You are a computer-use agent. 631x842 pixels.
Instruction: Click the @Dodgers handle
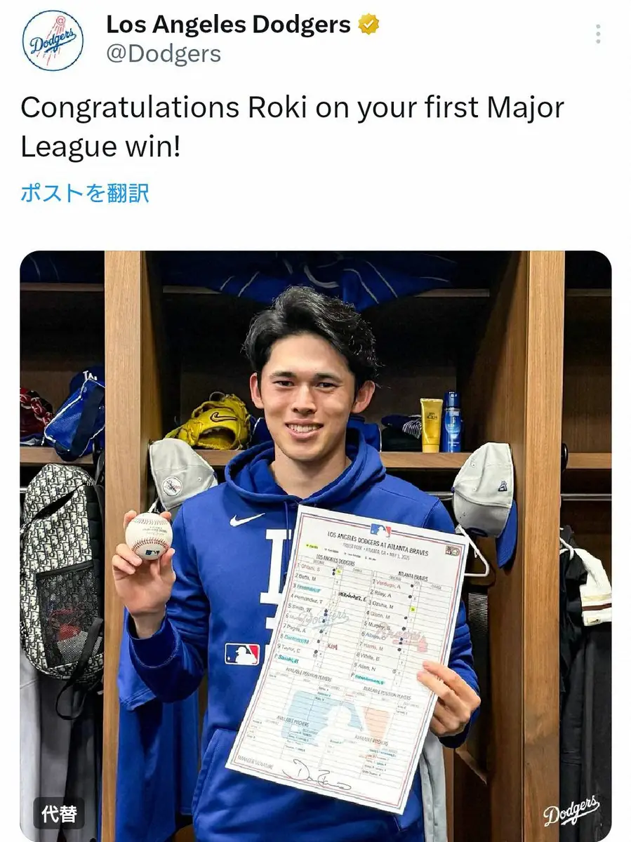point(163,54)
